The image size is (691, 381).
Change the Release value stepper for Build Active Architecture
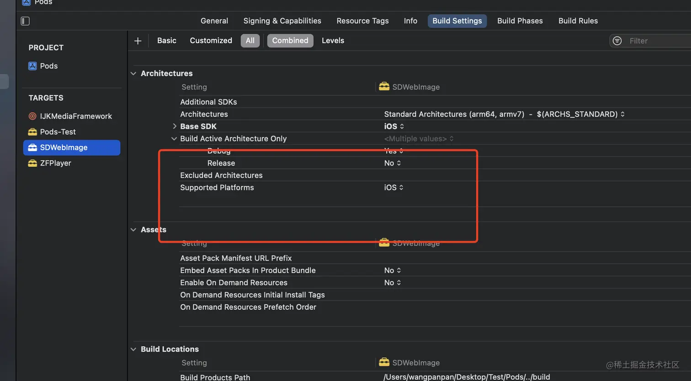(x=399, y=163)
